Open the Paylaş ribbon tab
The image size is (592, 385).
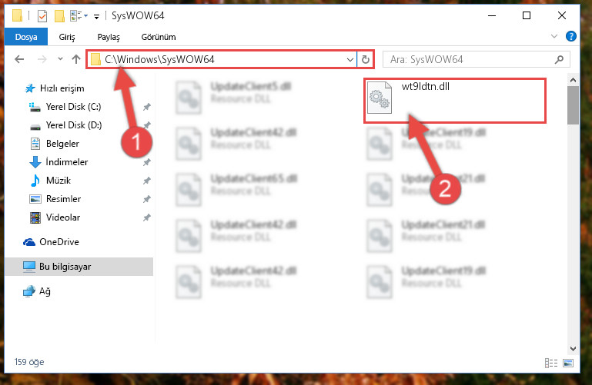pyautogui.click(x=109, y=37)
